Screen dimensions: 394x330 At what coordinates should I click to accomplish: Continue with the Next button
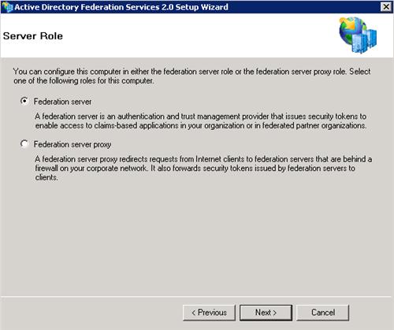coord(266,313)
